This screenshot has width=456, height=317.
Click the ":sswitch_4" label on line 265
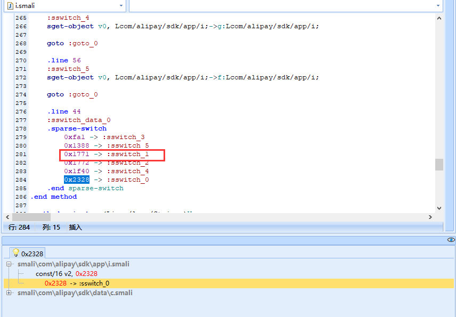click(x=68, y=18)
